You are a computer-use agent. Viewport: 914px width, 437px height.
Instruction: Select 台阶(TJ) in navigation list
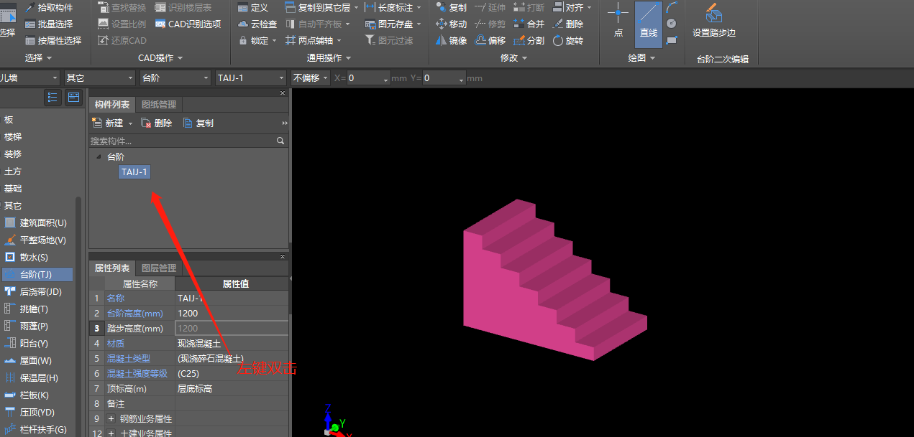click(37, 274)
